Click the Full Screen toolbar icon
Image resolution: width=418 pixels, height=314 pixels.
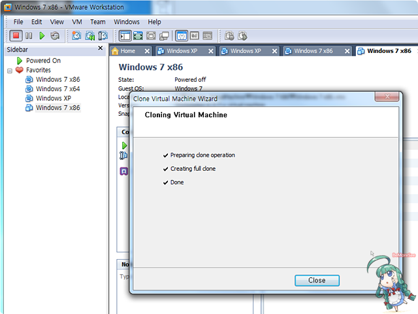coord(138,35)
